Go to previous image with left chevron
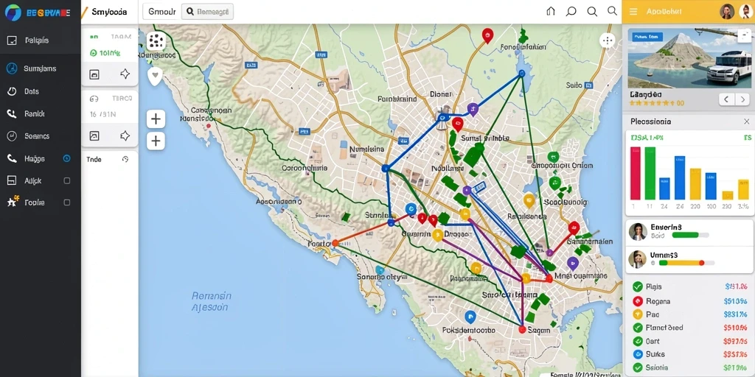Screen dimensions: 755x377 (726, 99)
